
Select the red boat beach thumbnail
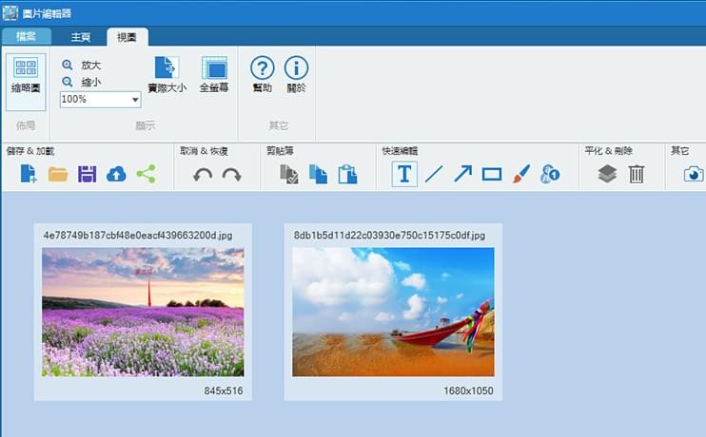(x=393, y=312)
